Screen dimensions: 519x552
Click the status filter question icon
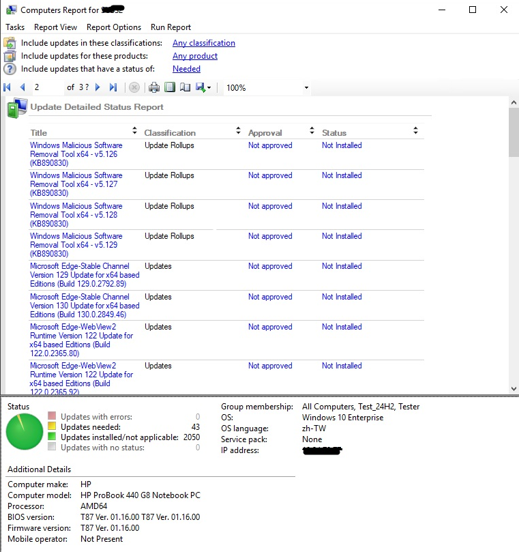[10, 69]
